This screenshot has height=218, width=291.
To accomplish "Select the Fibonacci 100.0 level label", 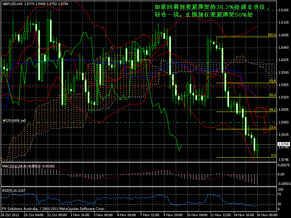I will (x=272, y=35).
